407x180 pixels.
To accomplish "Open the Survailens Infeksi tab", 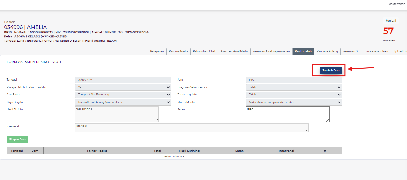I will tap(376, 51).
